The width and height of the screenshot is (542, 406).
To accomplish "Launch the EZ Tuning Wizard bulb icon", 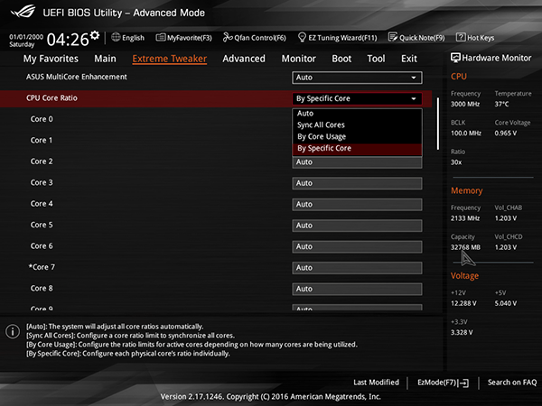I will tap(302, 37).
